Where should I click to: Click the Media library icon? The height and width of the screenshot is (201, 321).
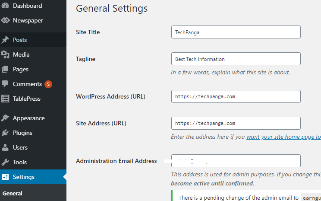pos(5,54)
